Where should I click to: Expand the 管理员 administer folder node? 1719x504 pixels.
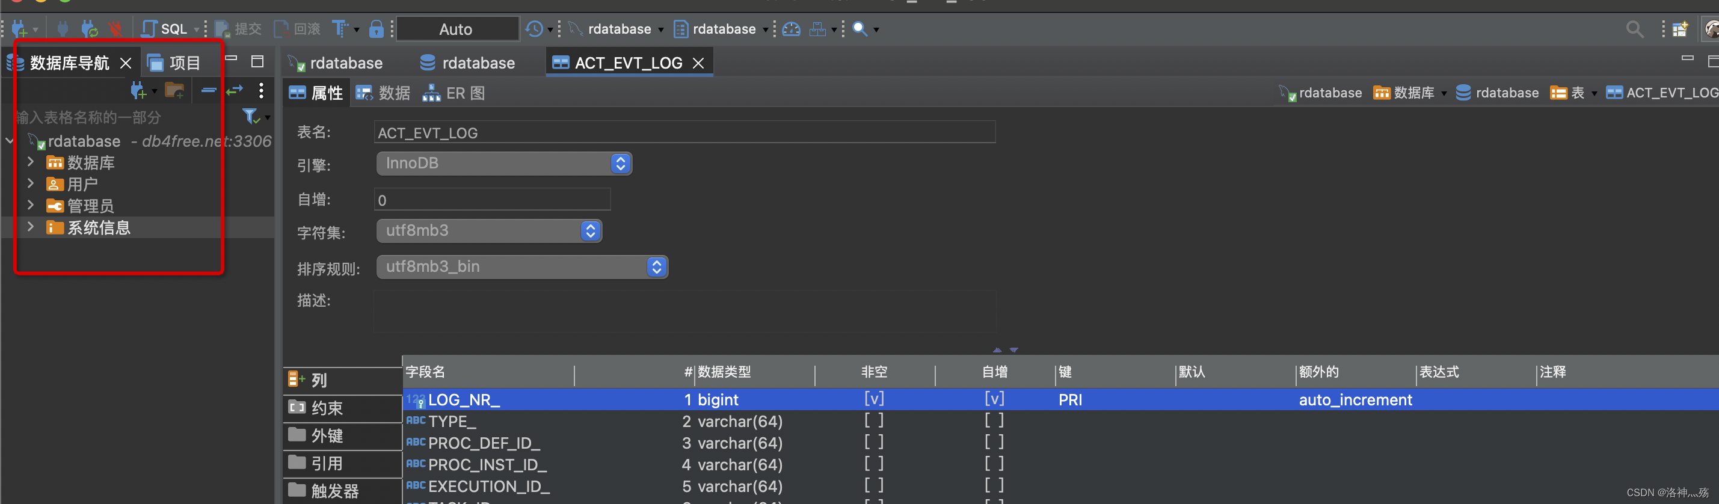click(x=31, y=206)
